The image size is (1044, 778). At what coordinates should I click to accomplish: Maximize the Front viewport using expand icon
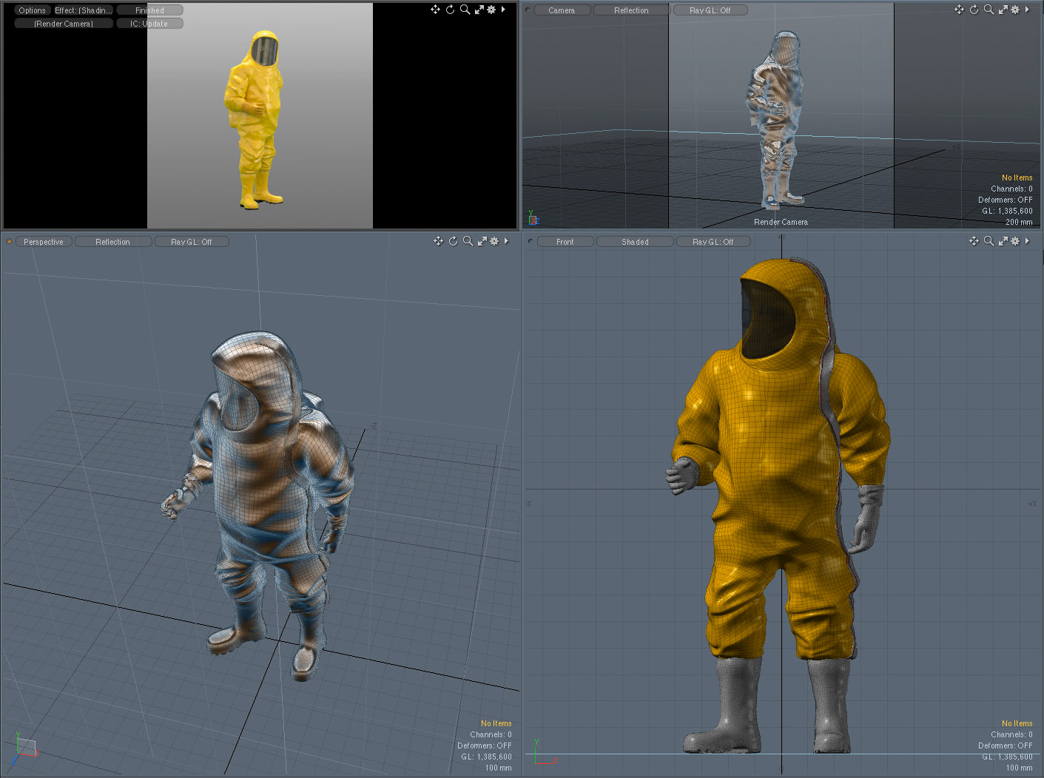(x=1003, y=241)
